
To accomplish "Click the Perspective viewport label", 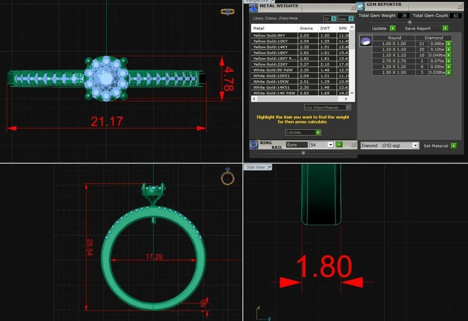I will pyautogui.click(x=257, y=1).
